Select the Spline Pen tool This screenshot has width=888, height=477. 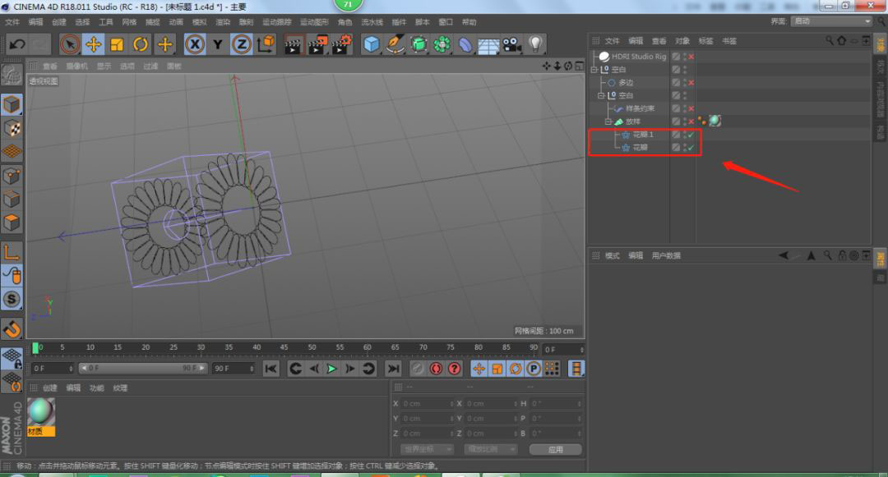click(395, 44)
